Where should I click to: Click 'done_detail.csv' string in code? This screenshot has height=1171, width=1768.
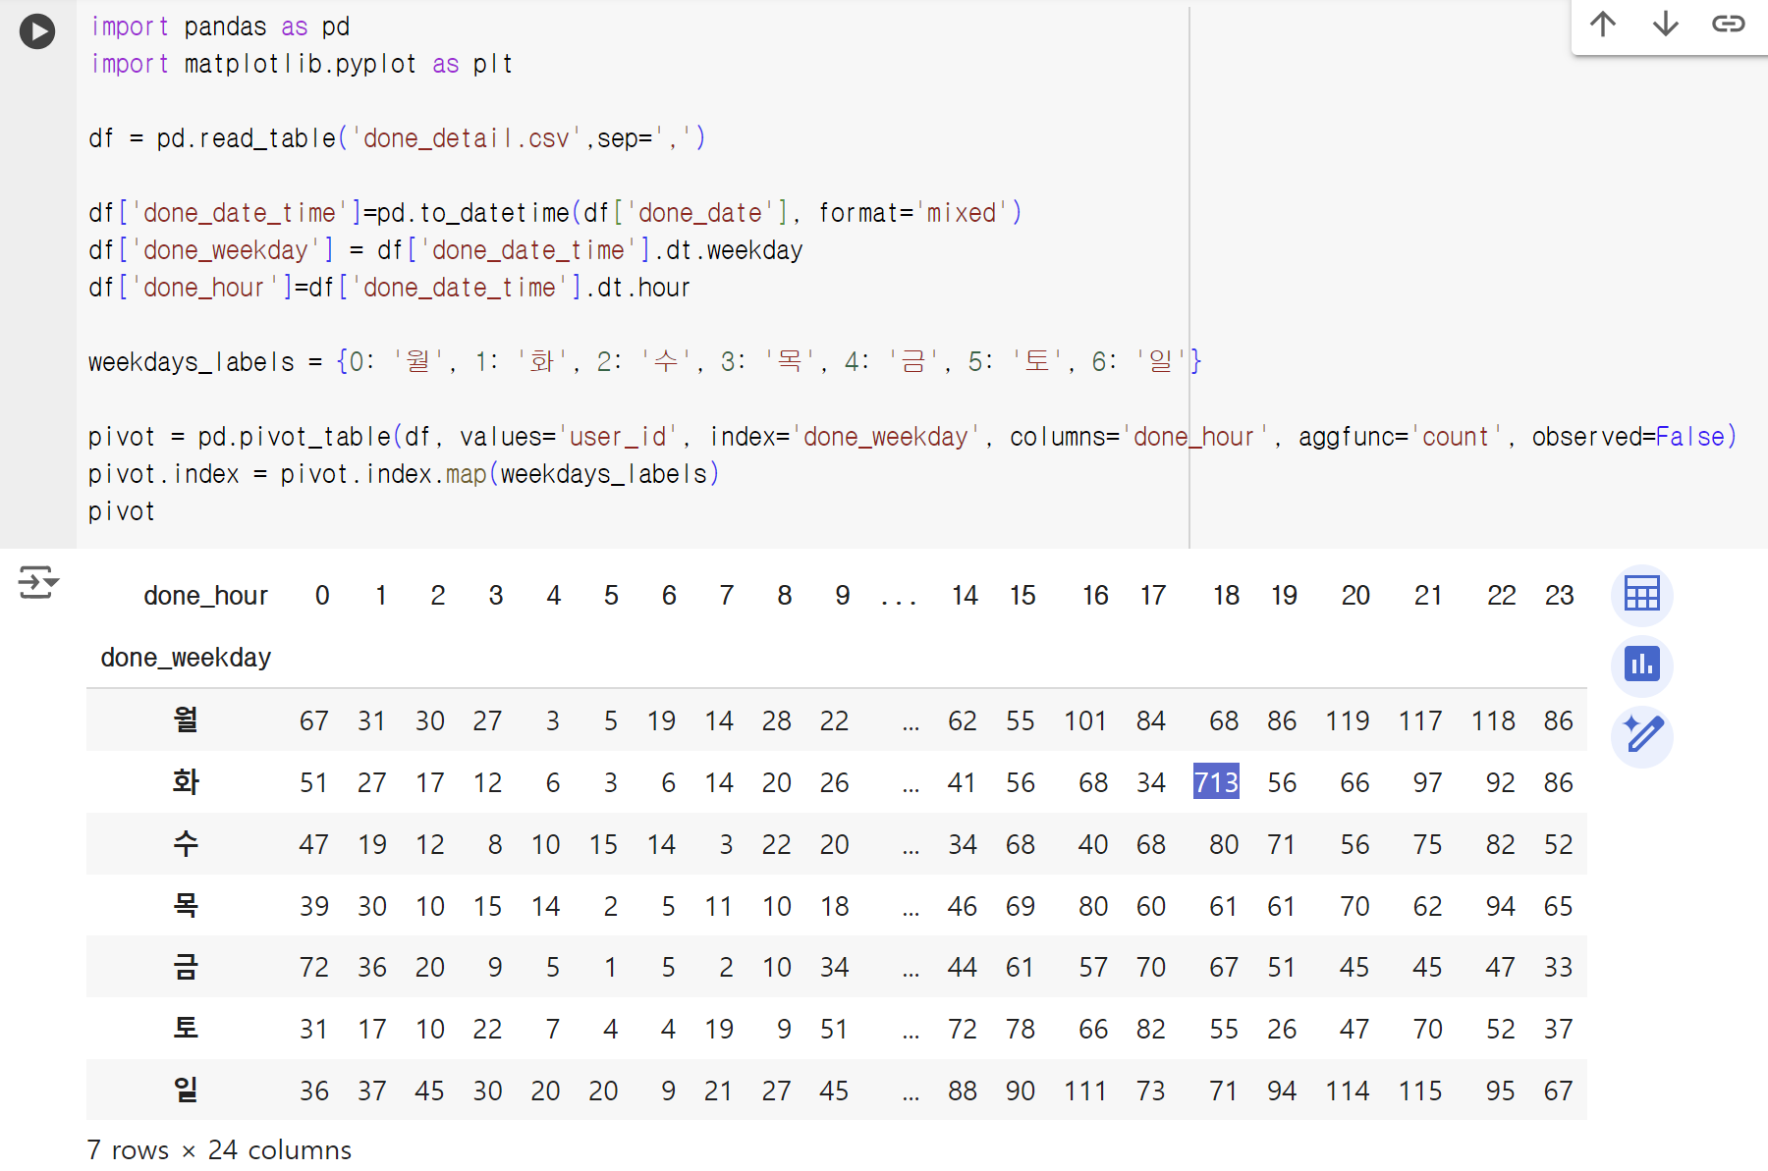(466, 138)
